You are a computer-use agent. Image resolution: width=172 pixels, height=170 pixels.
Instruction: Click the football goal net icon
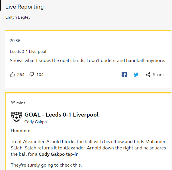click(17, 117)
